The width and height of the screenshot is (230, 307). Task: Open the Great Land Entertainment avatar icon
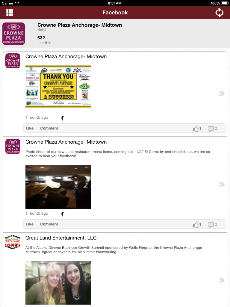(13, 242)
